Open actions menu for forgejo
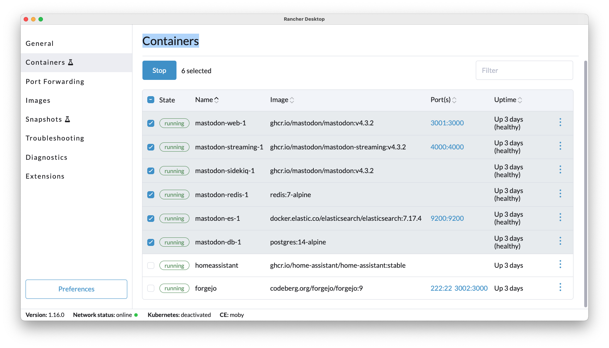The image size is (609, 348). (560, 287)
